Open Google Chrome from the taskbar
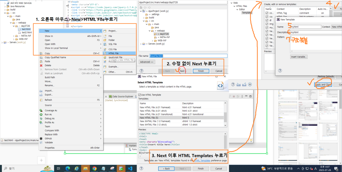342x172 pixels. [94, 168]
